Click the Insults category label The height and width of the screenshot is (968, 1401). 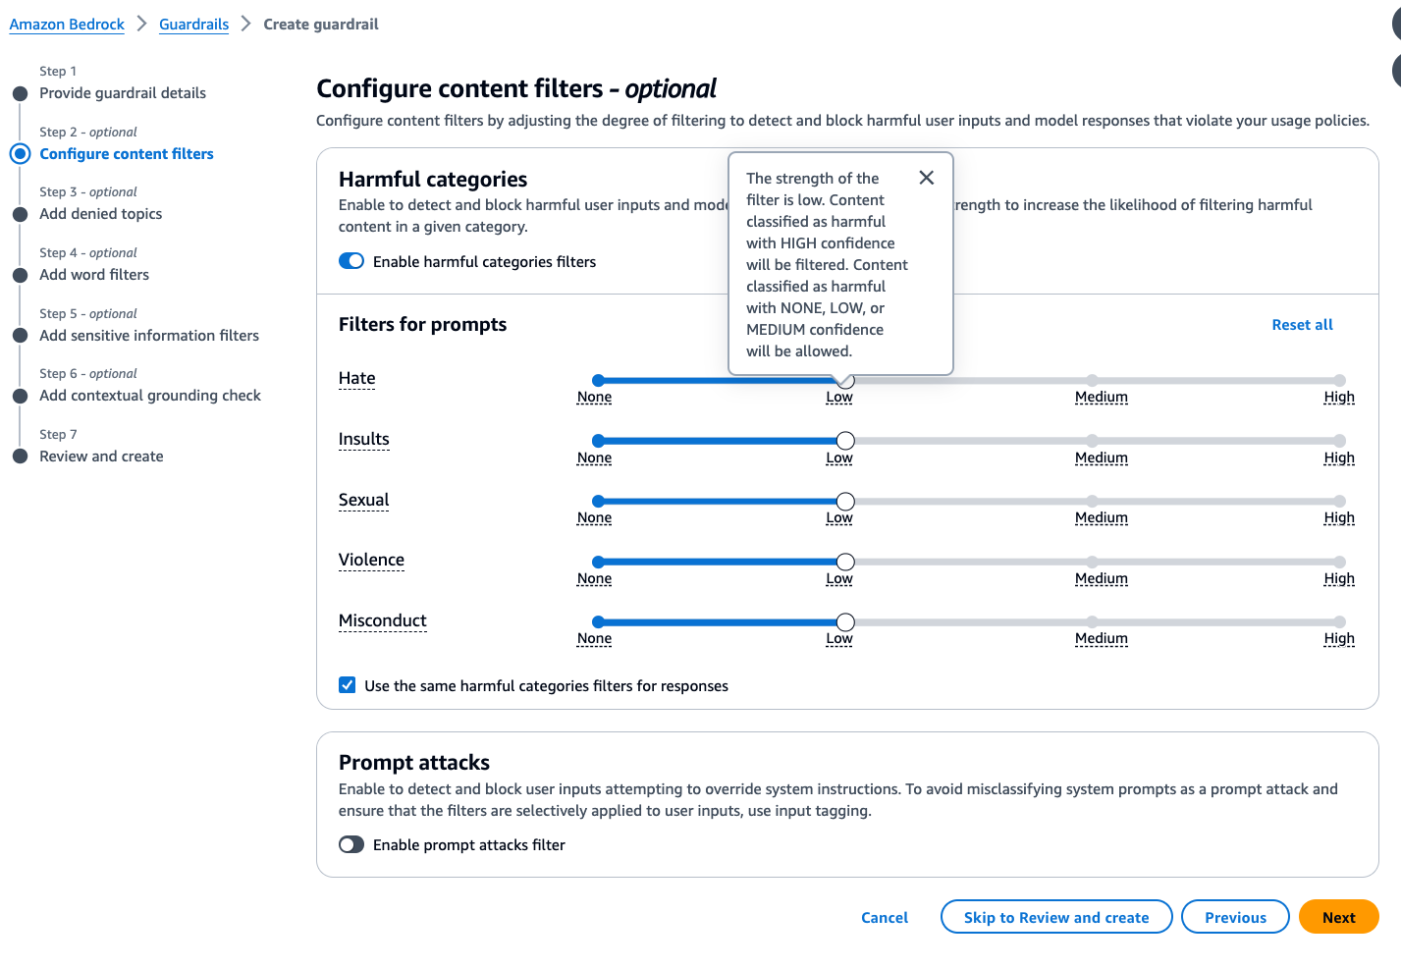point(363,440)
